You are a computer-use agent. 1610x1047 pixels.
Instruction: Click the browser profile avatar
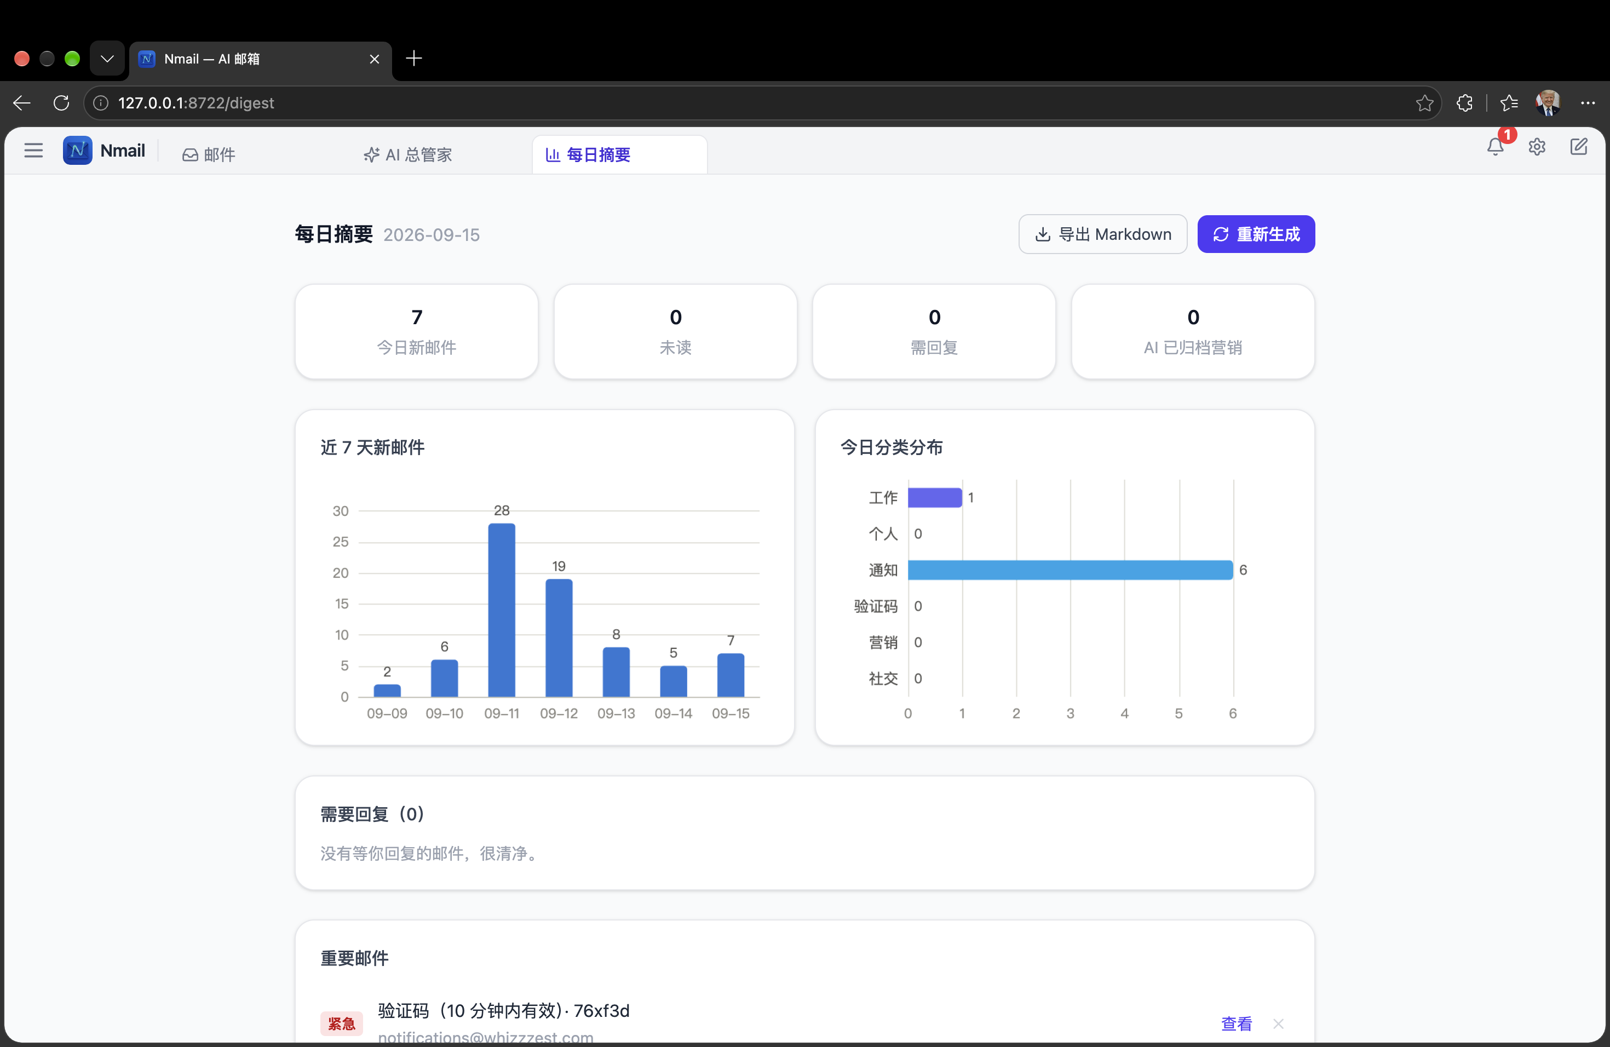point(1548,103)
